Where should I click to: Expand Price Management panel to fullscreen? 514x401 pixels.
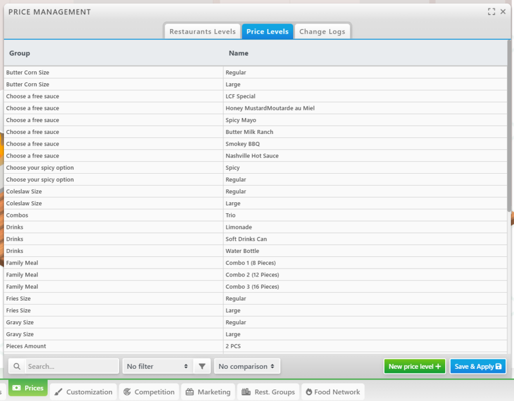tap(491, 12)
